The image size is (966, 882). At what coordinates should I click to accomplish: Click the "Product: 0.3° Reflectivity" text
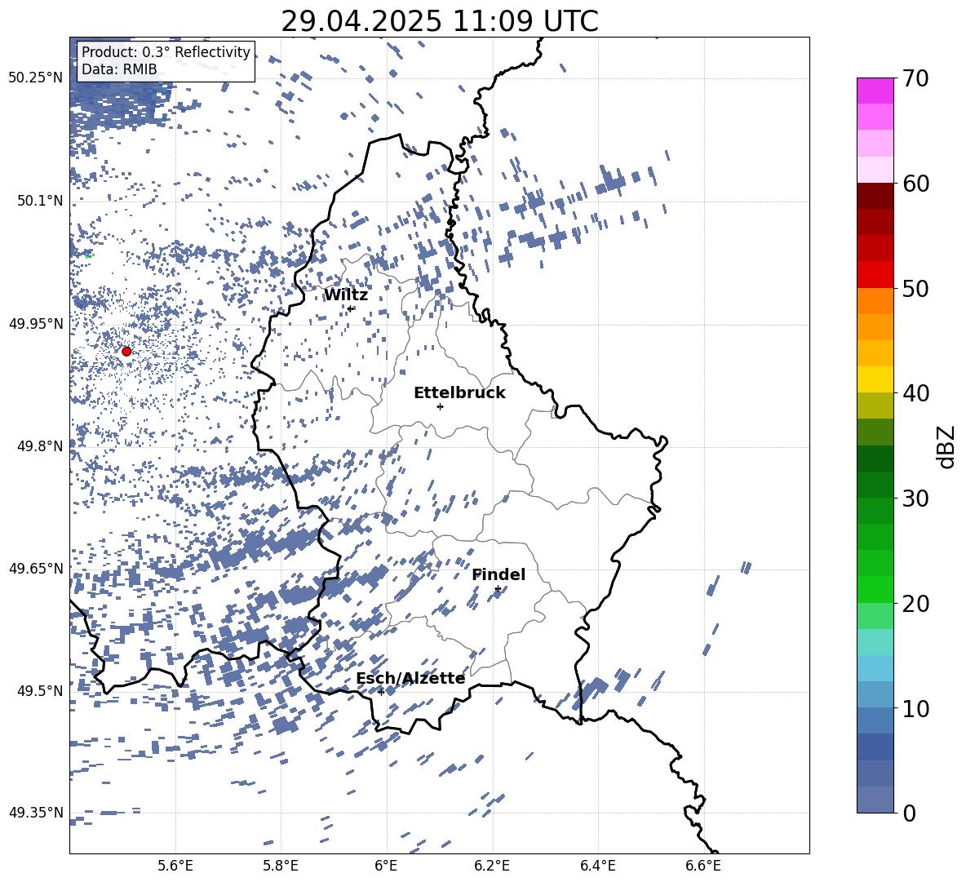pyautogui.click(x=166, y=51)
